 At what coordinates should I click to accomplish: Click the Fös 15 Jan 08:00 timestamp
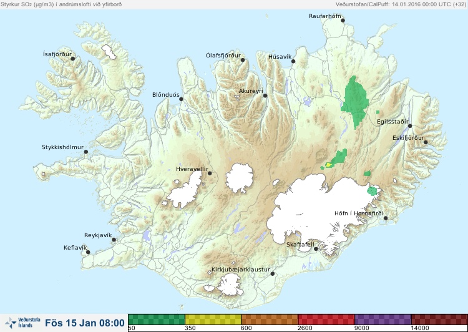(x=85, y=323)
